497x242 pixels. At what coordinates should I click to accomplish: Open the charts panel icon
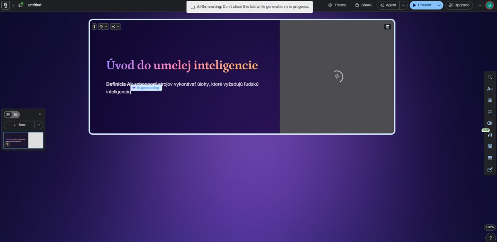[490, 135]
